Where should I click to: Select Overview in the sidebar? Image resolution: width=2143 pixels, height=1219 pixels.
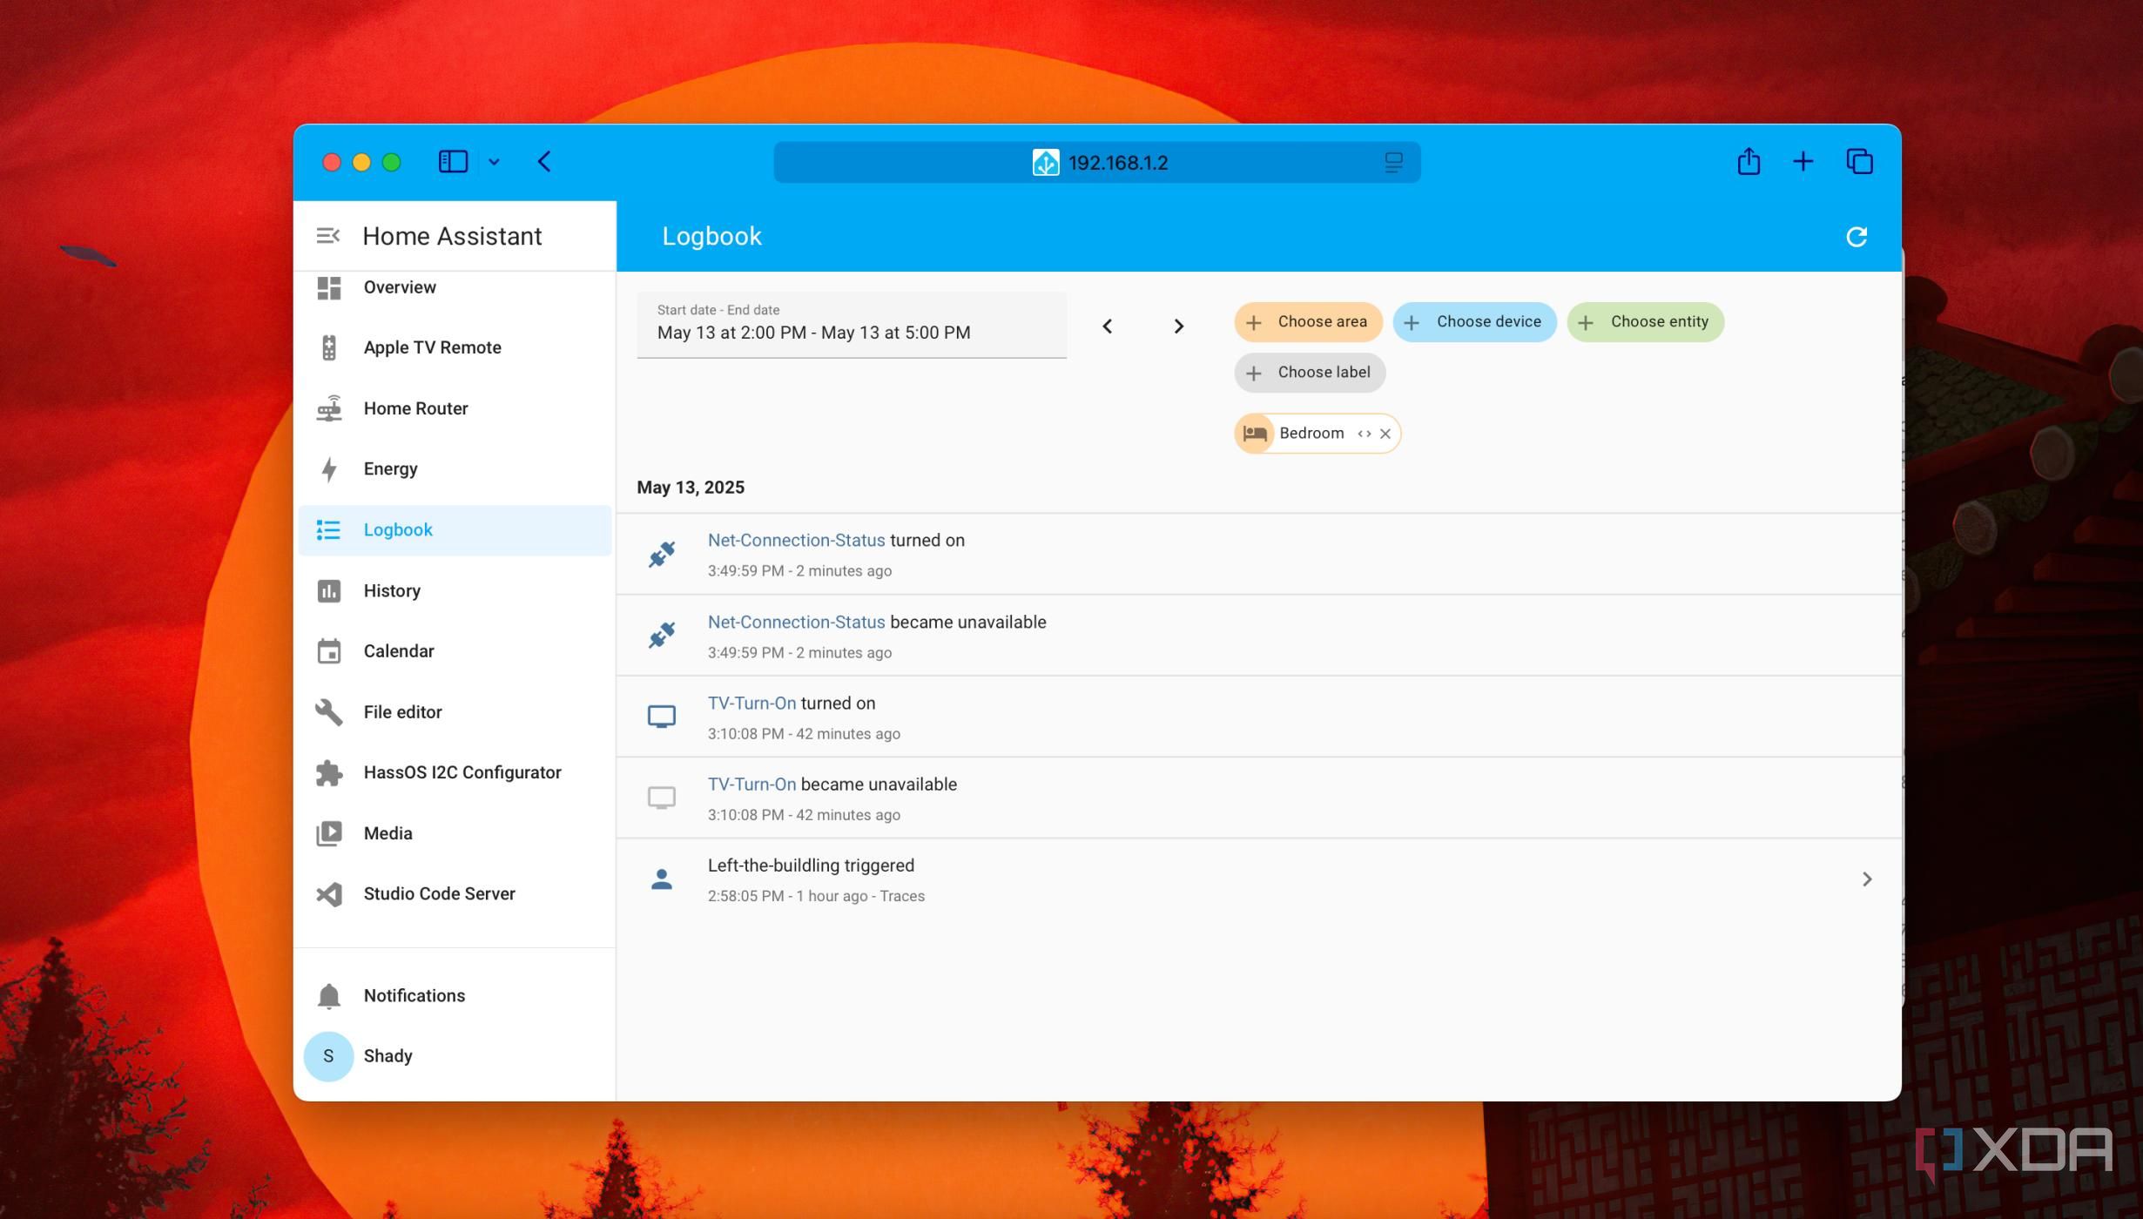click(x=329, y=287)
